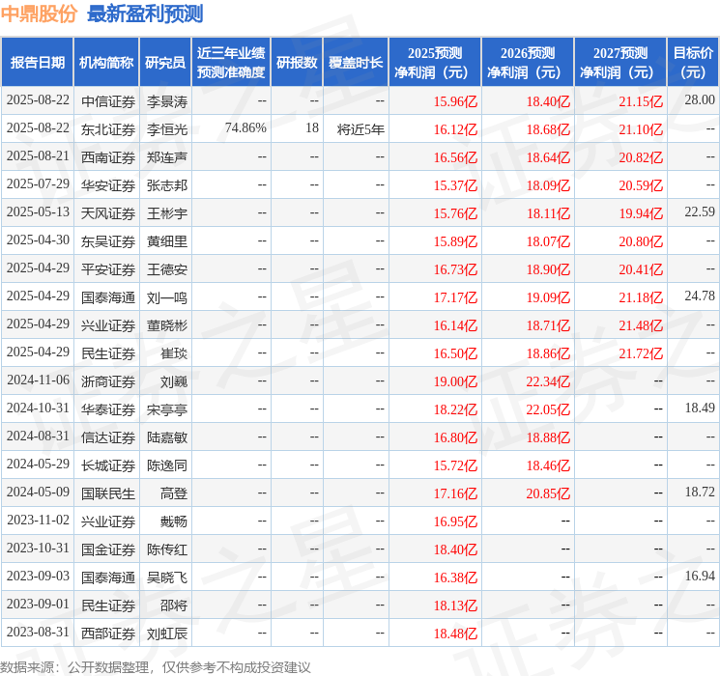Click the 研报数 column header
Screen dimensions: 720x676
coord(297,63)
